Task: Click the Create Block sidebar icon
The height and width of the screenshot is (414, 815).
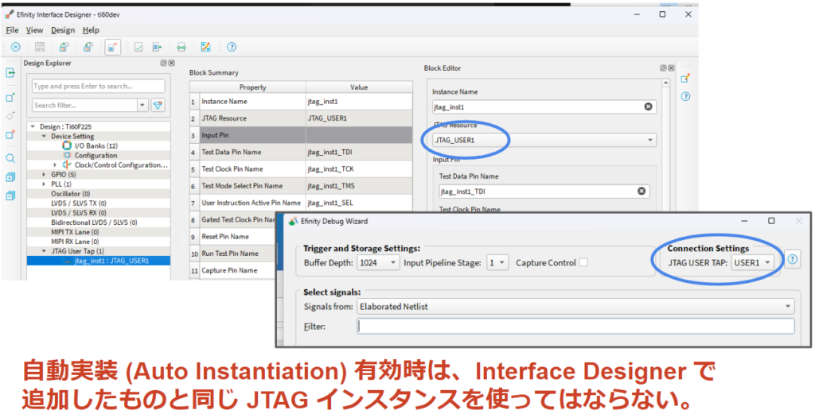Action: coord(10,98)
